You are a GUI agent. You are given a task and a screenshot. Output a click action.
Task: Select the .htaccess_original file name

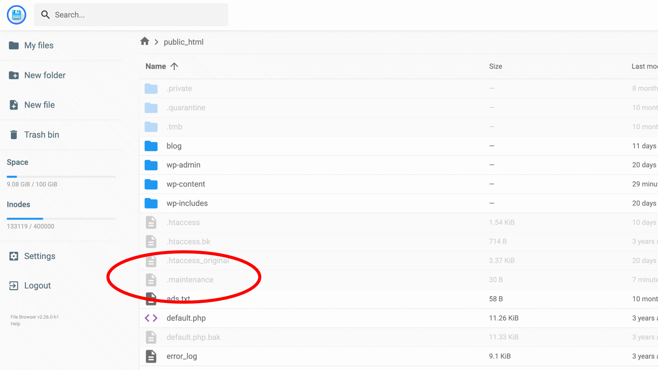click(x=198, y=260)
